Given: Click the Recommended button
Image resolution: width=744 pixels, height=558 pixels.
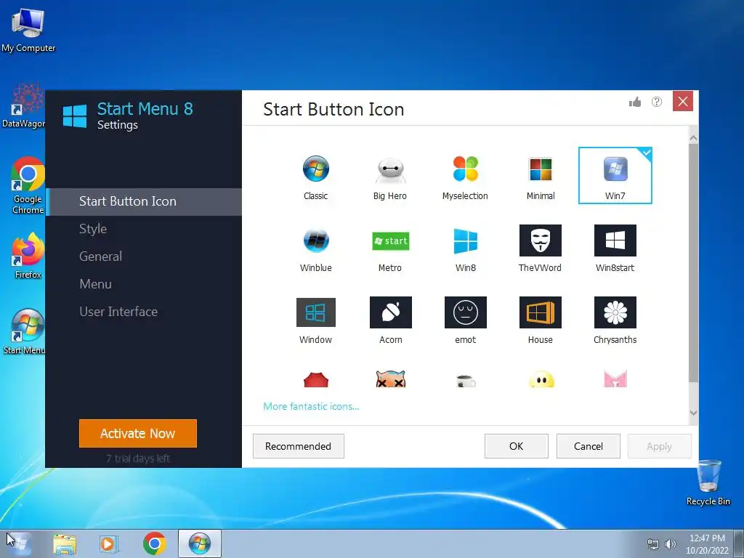Looking at the screenshot, I should click(x=298, y=446).
